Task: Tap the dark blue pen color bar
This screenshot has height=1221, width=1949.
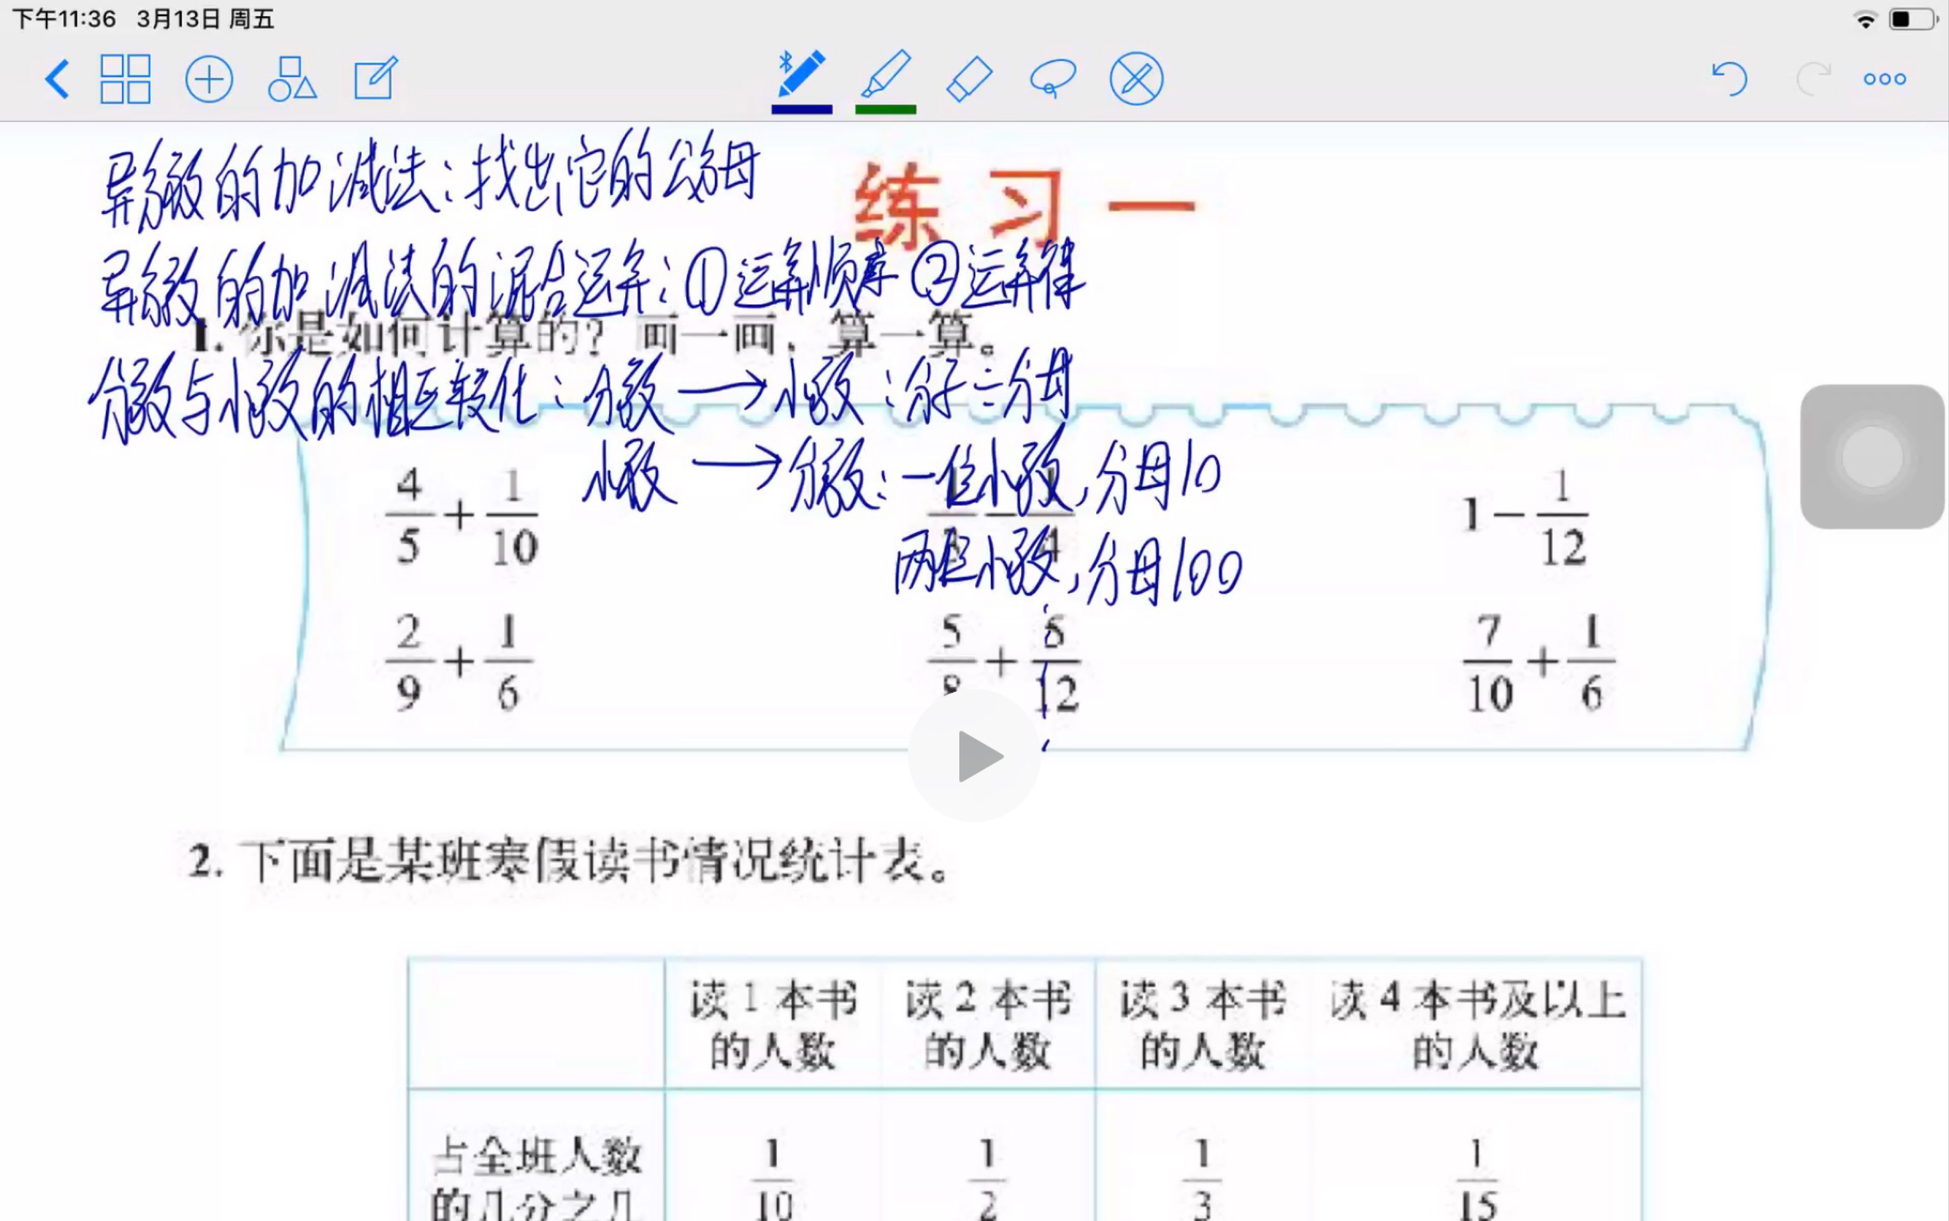Action: 802,110
